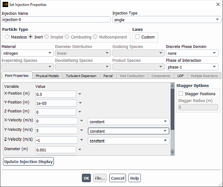Open the Discrete Phase Domain dropdown
Viewport: 223px width, 187px height.
(192, 53)
